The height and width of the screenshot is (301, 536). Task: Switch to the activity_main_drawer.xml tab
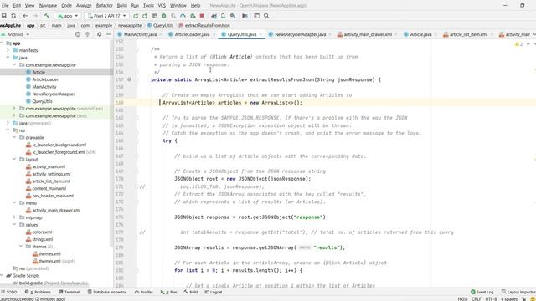coord(368,34)
